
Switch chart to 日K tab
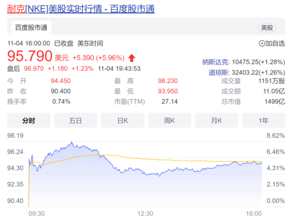click(122, 120)
